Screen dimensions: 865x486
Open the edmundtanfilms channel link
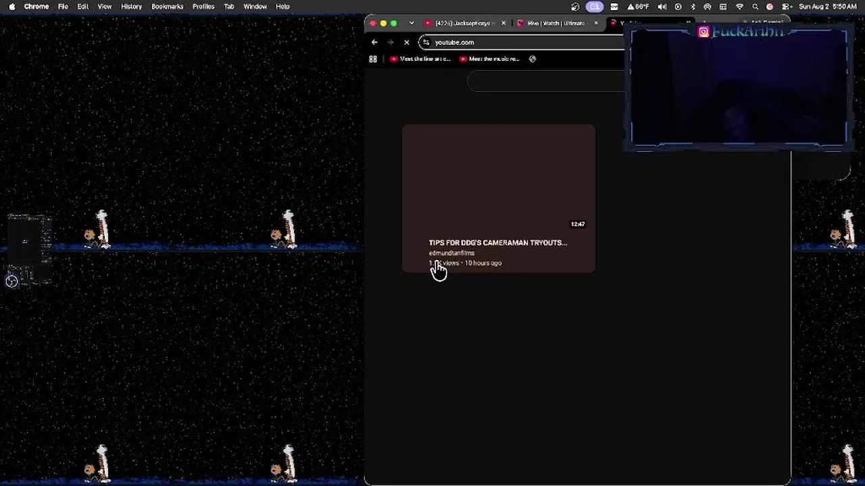click(451, 253)
